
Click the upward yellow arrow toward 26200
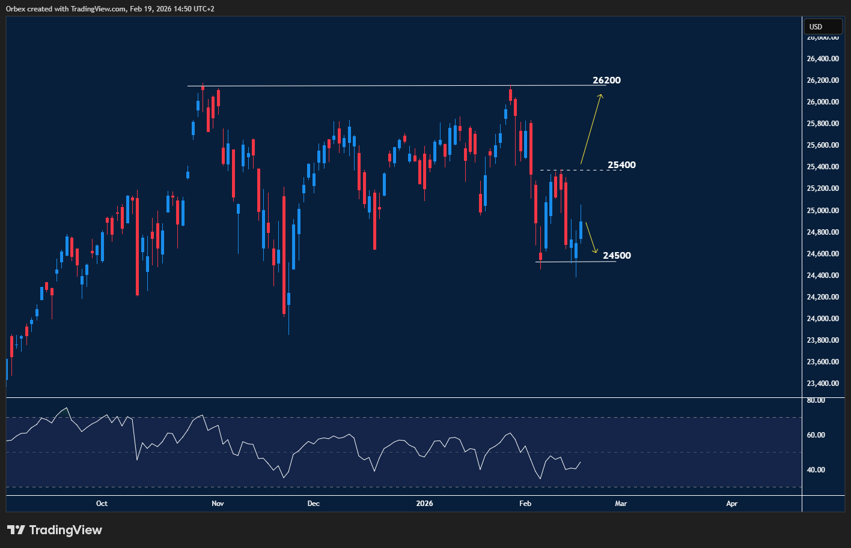coord(591,128)
